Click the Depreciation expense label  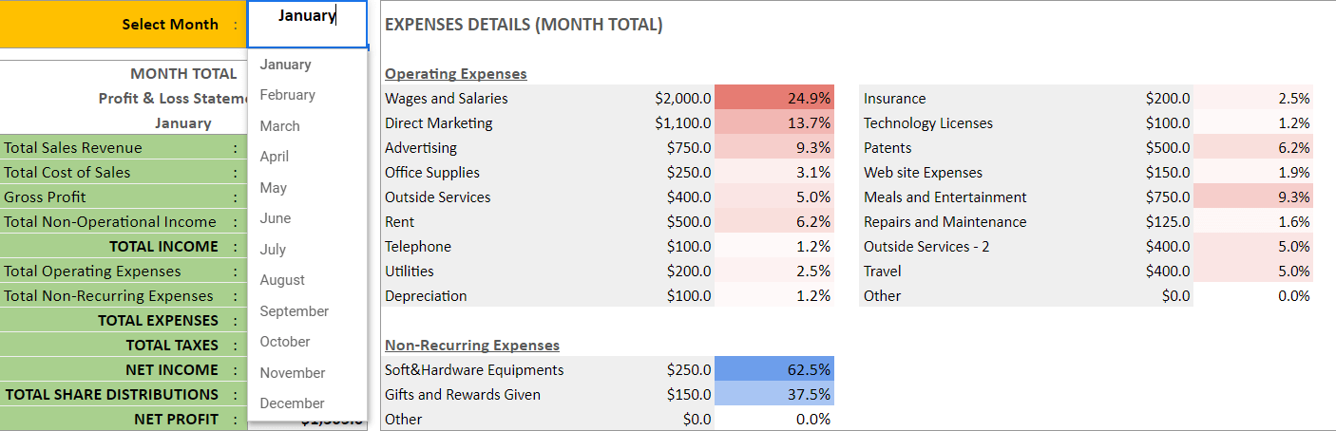426,296
